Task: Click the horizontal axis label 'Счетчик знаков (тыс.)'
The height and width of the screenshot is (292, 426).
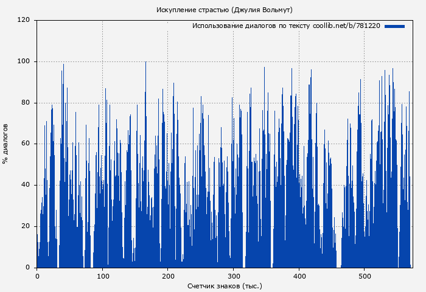Action: (225, 285)
